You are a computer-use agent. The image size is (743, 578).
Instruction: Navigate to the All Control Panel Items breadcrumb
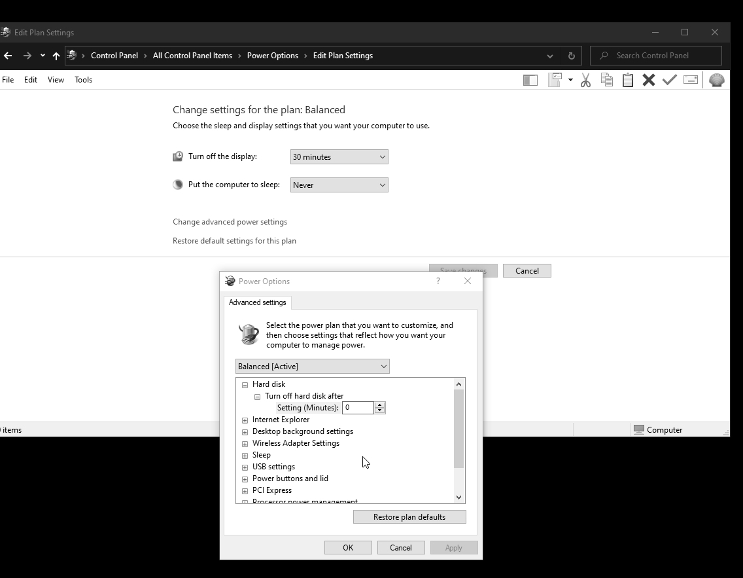pos(192,56)
